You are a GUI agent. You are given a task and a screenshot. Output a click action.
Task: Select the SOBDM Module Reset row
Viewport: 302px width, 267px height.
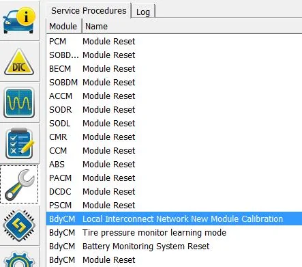click(x=174, y=83)
